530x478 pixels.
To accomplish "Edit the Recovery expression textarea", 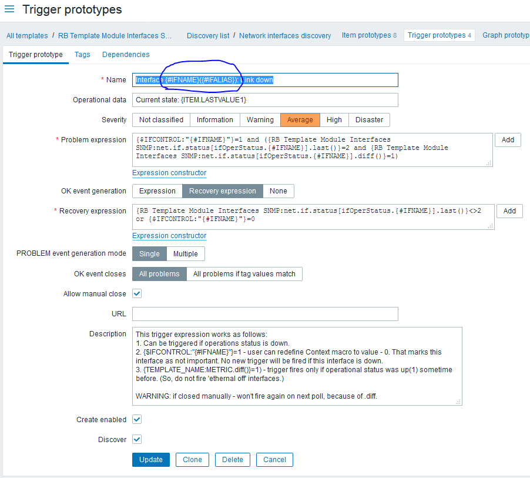I will click(313, 217).
